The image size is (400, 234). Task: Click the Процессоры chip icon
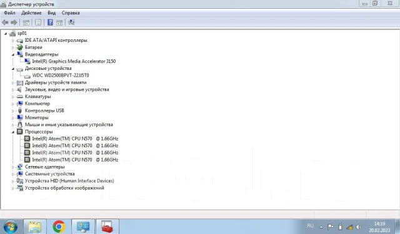tap(19, 132)
